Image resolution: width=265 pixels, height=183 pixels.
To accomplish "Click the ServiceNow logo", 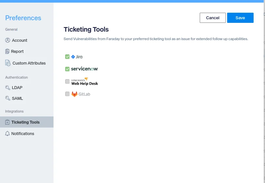I will point(85,69).
